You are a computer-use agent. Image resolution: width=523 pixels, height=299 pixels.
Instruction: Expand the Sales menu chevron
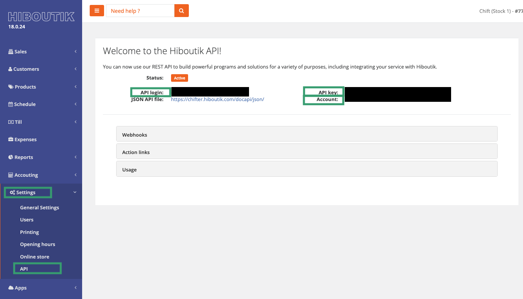[75, 51]
